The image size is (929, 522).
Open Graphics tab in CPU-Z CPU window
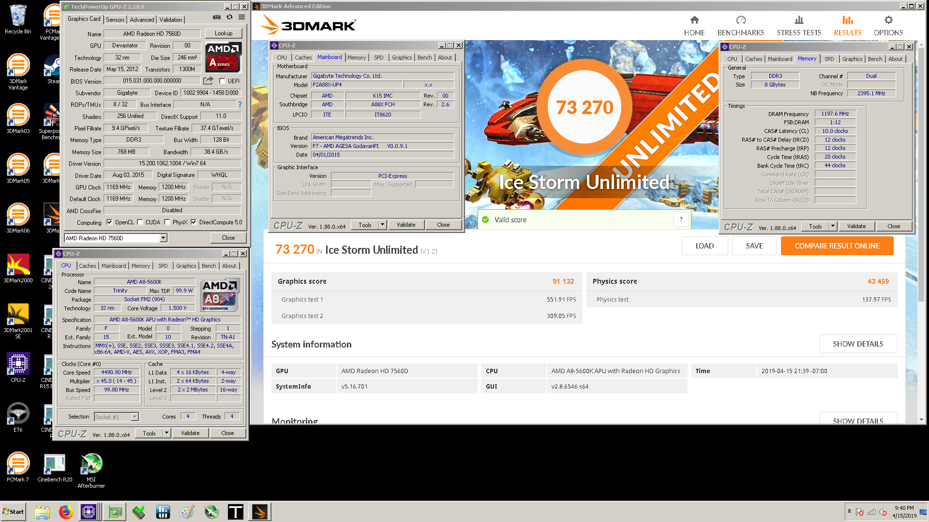click(186, 266)
